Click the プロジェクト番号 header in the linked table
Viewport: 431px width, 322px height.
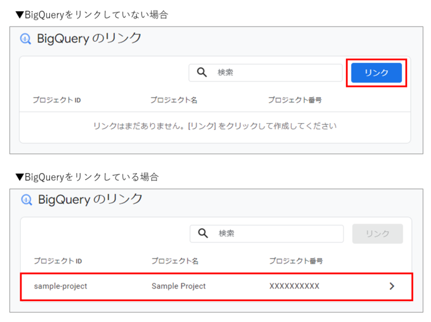tap(296, 260)
